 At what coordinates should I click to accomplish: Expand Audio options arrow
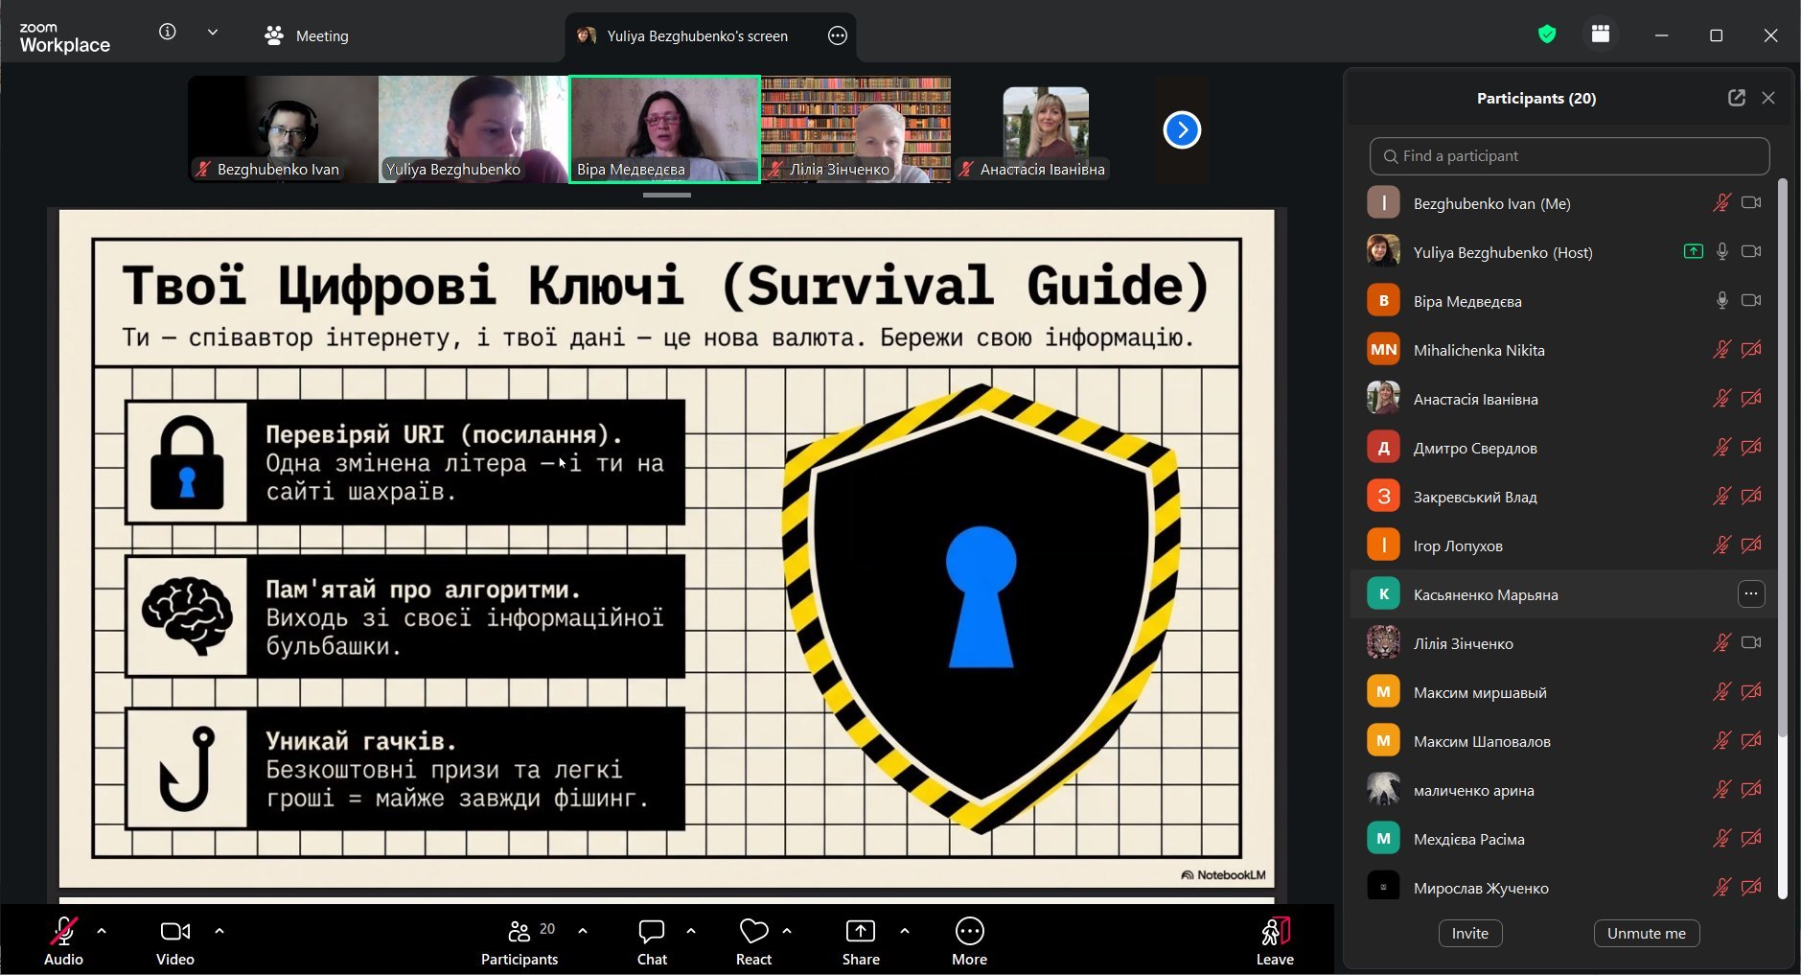tap(102, 931)
